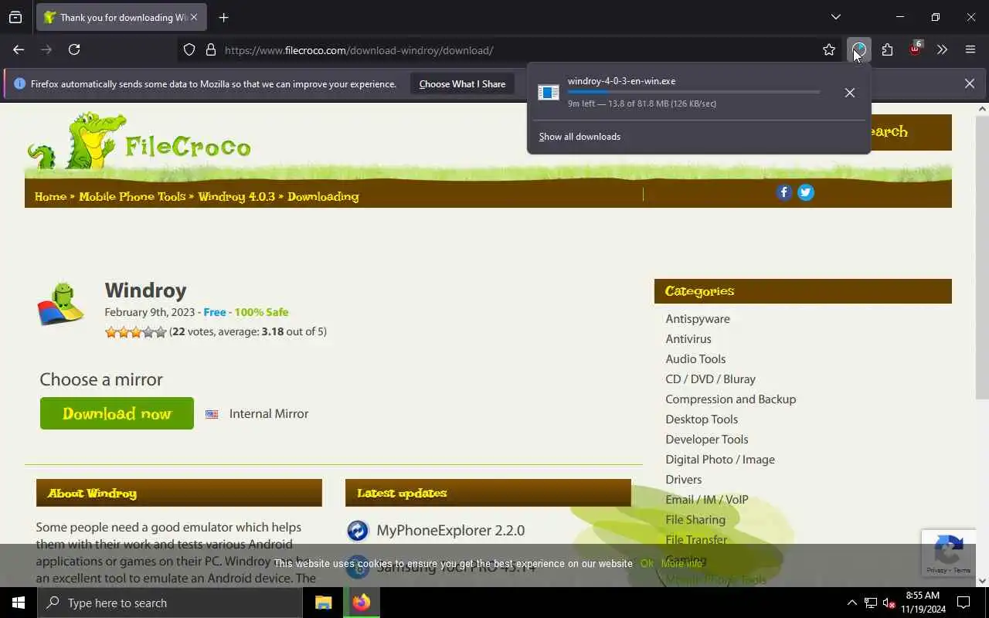The height and width of the screenshot is (618, 989).
Task: Click the Firefox taskbar icon
Action: coord(361,603)
